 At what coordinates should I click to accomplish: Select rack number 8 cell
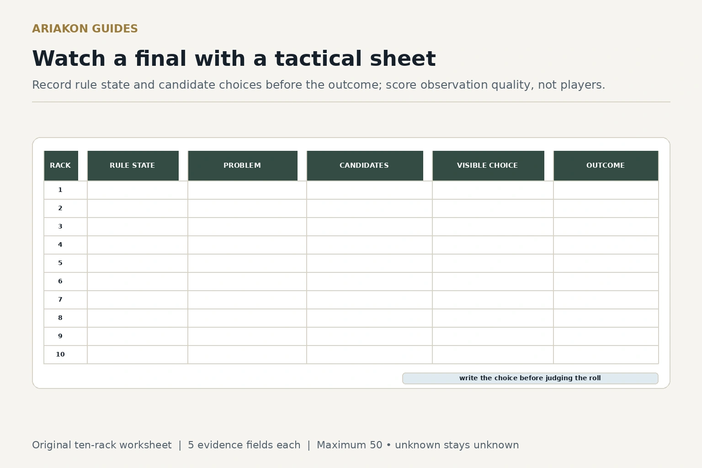click(65, 318)
